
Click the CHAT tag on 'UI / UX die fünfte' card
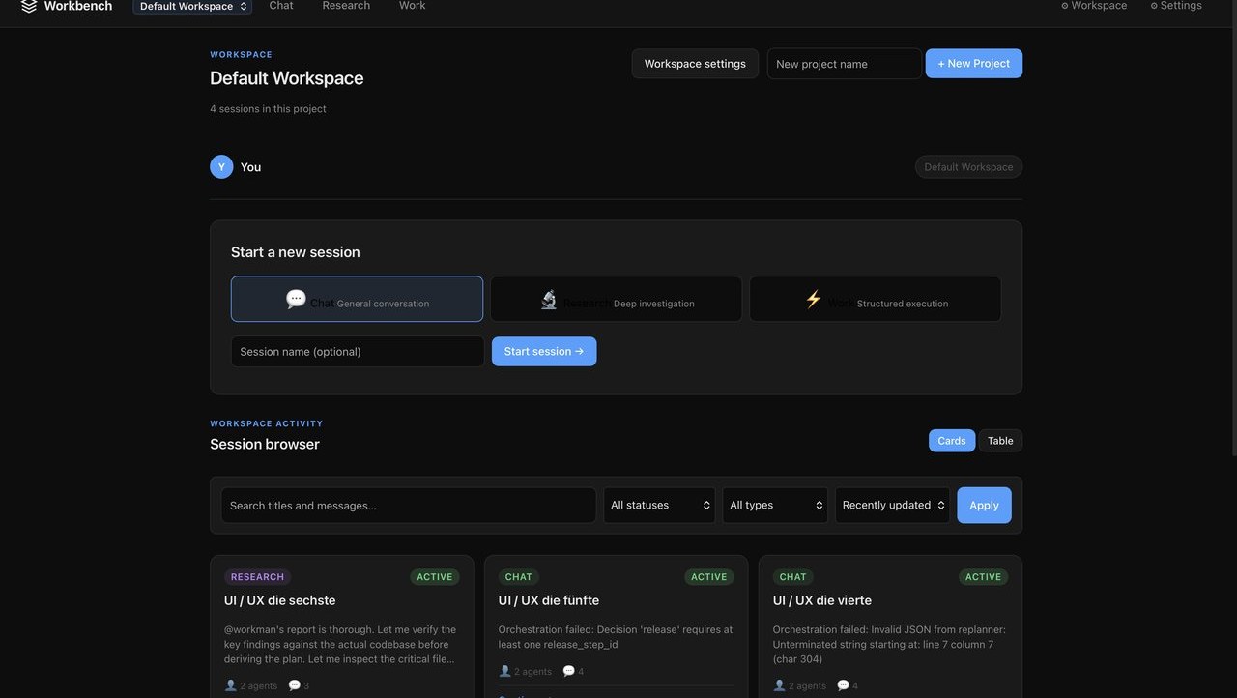pos(519,577)
